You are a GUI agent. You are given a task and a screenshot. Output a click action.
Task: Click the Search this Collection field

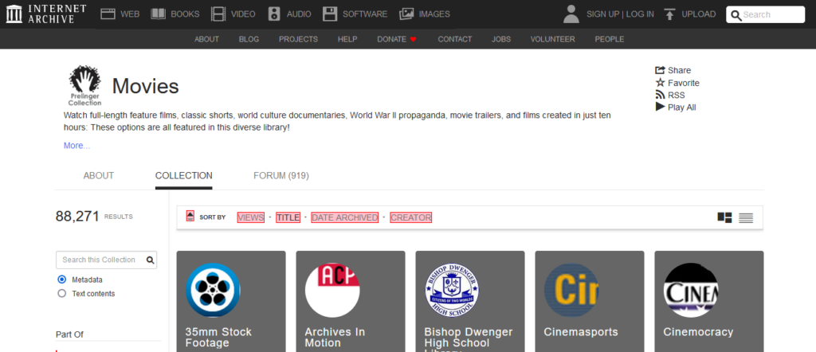(x=99, y=260)
